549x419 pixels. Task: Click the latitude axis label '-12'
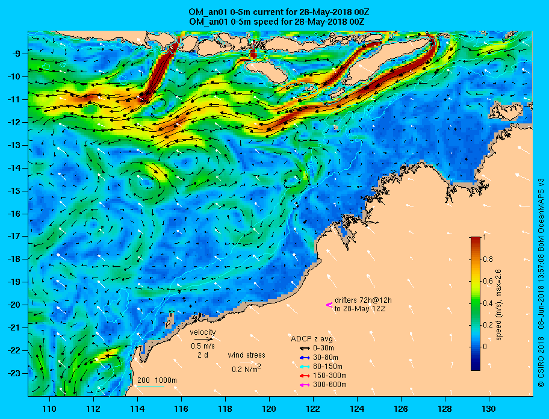(x=14, y=123)
